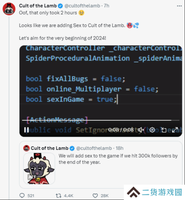The height and width of the screenshot is (200, 185).
Task: Click the @cultofthelamb handle in main tweet
Action: click(82, 6)
